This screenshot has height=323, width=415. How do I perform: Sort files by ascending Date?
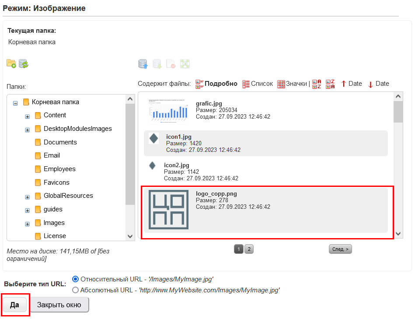tap(351, 84)
